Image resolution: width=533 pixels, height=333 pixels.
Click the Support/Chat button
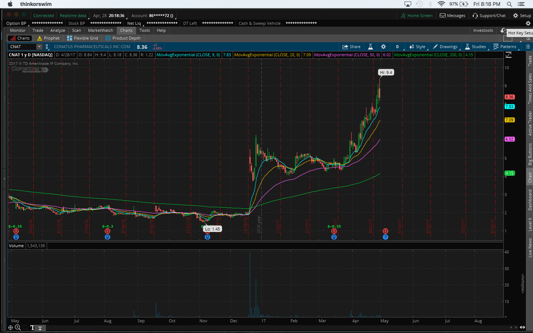coord(489,16)
